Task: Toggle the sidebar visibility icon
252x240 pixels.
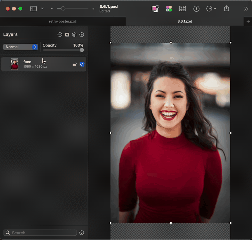Action: pos(34,8)
